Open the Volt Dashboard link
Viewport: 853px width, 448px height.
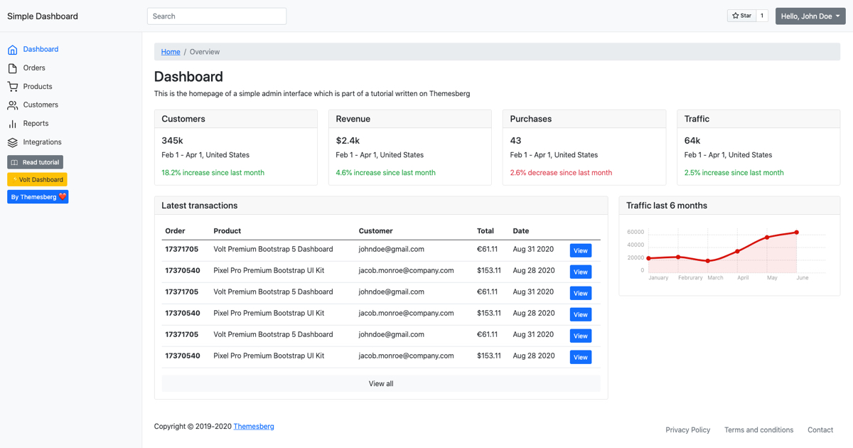click(x=38, y=179)
